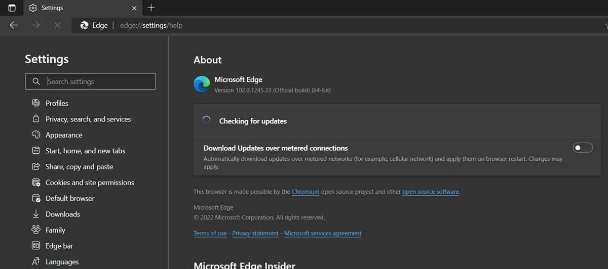Click the Share, copy and paste icon
This screenshot has height=269, width=608.
tap(36, 166)
